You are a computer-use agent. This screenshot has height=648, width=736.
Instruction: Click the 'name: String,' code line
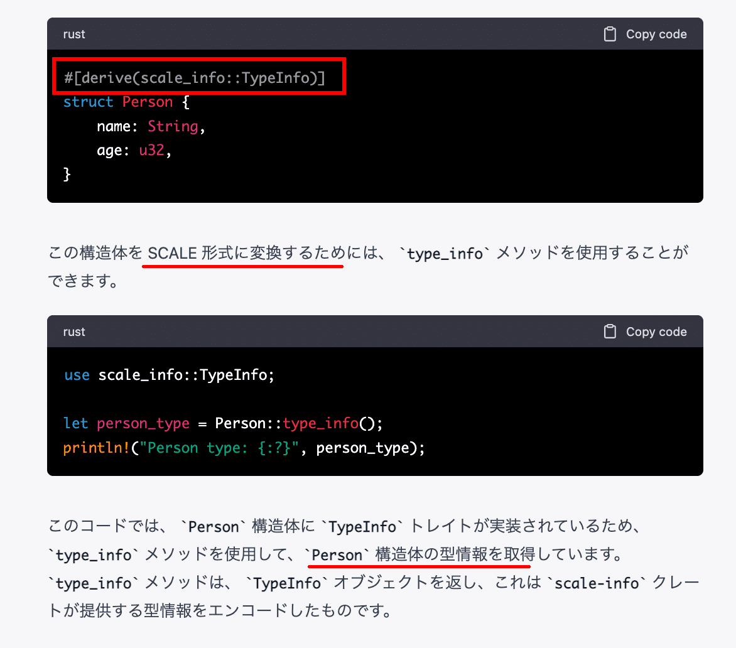coord(151,126)
